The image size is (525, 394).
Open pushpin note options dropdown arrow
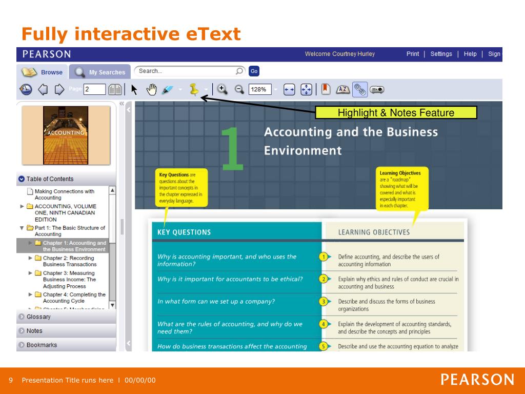click(x=206, y=89)
